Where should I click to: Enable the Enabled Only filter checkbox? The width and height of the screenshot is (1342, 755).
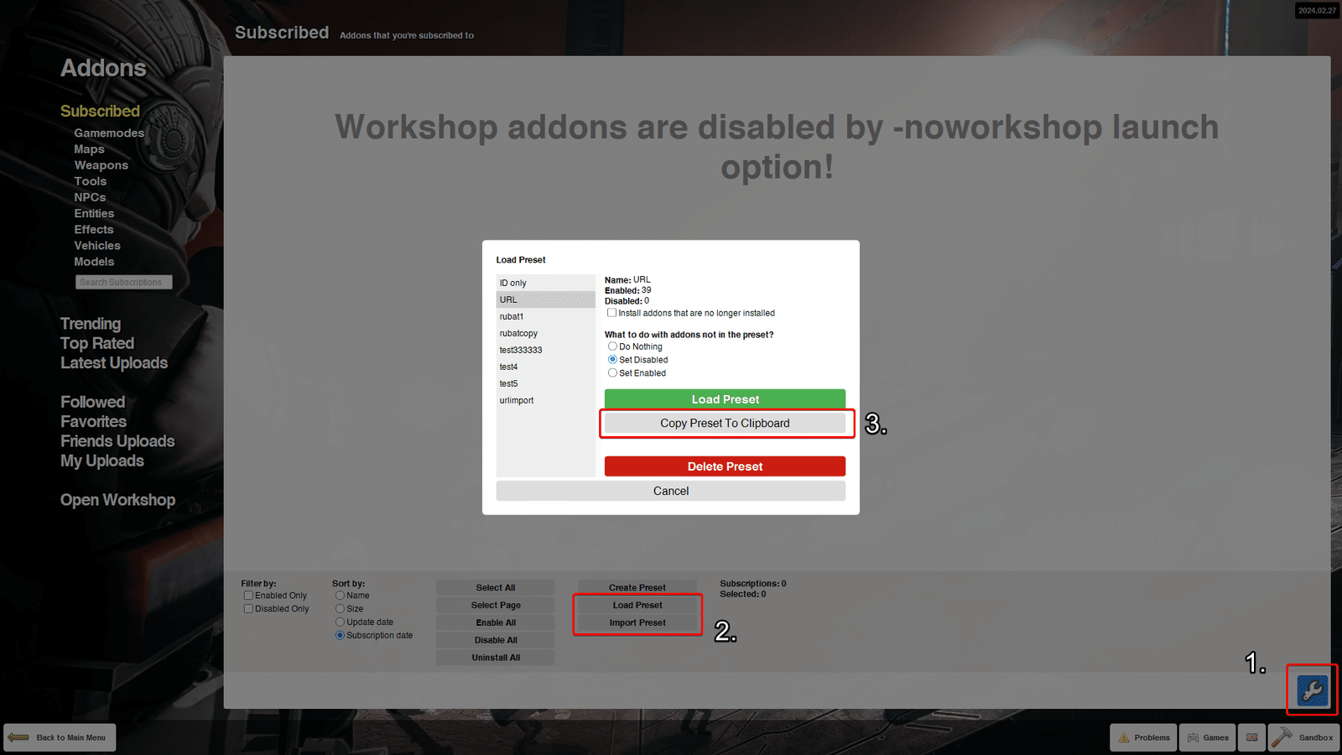click(x=248, y=596)
